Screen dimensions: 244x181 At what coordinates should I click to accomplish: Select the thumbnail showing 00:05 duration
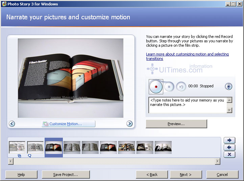pos(35,147)
